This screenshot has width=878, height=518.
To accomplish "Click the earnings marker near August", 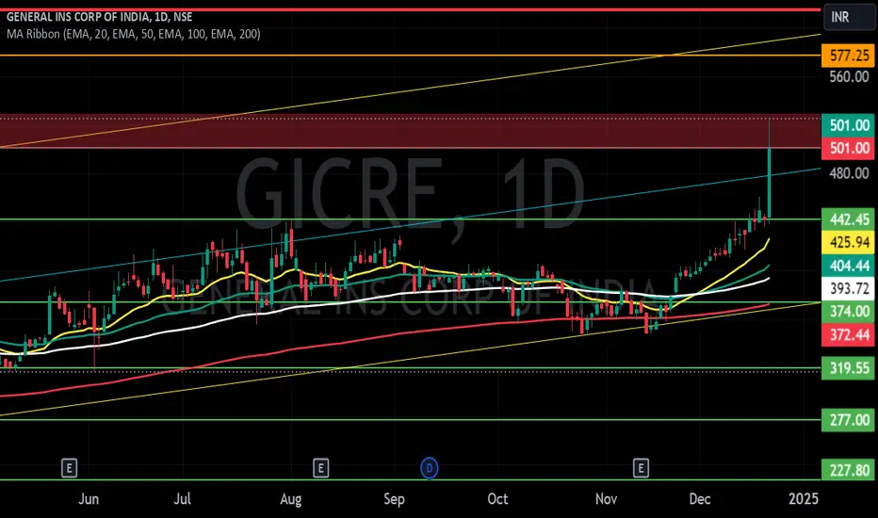I will click(320, 467).
